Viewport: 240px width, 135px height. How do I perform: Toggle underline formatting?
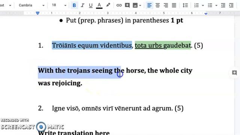tap(91, 5)
